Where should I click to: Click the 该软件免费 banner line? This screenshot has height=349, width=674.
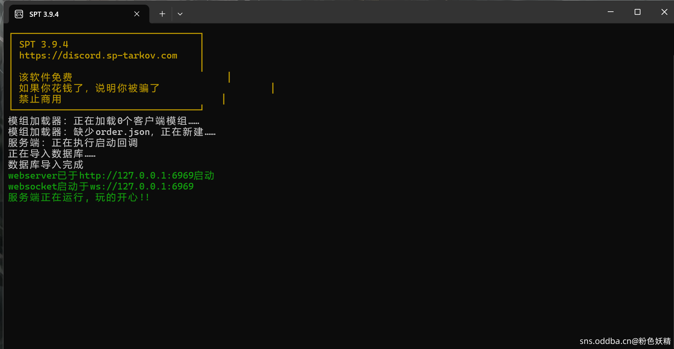(46, 77)
